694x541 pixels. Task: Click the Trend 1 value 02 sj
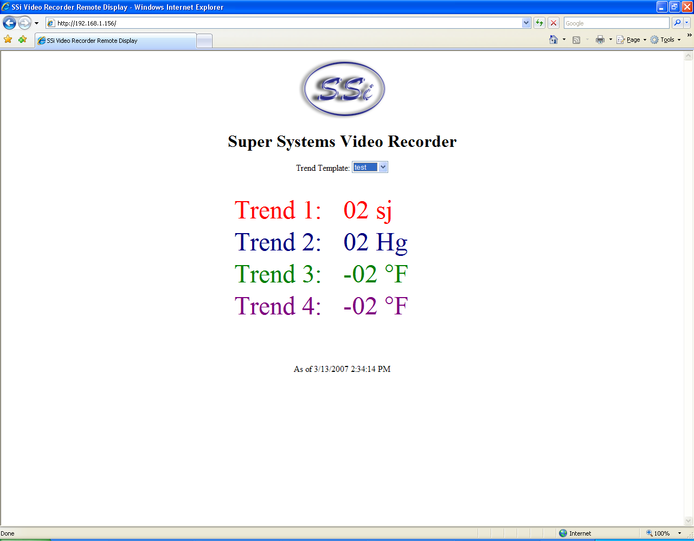368,211
